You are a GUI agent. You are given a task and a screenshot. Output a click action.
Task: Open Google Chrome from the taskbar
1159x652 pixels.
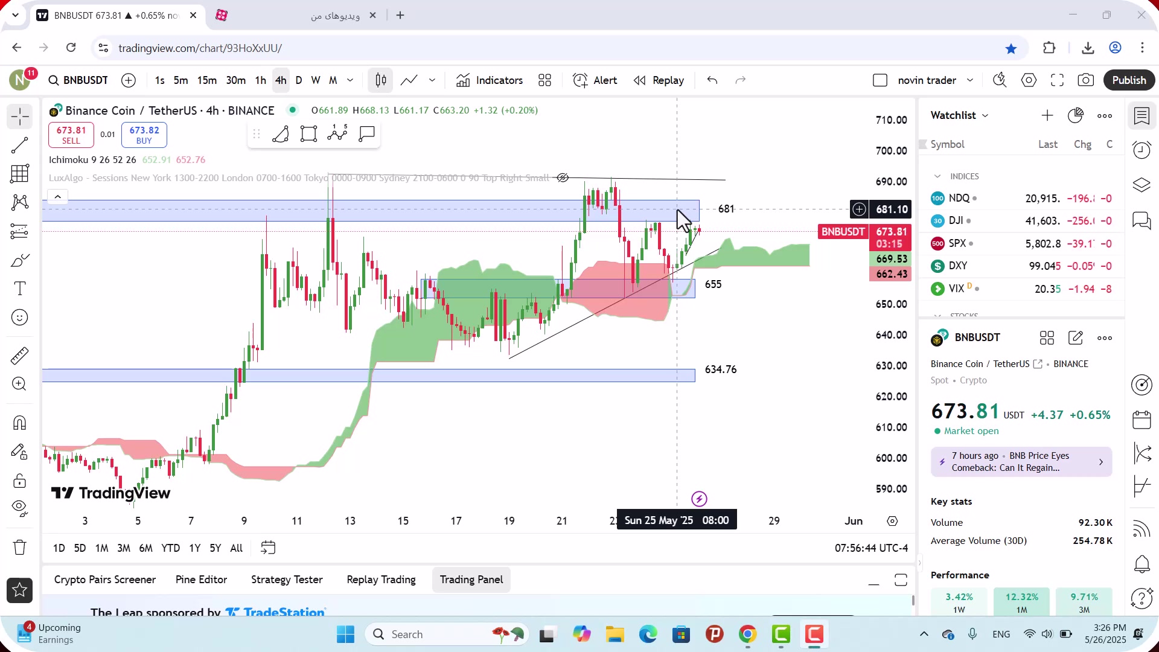click(x=747, y=634)
